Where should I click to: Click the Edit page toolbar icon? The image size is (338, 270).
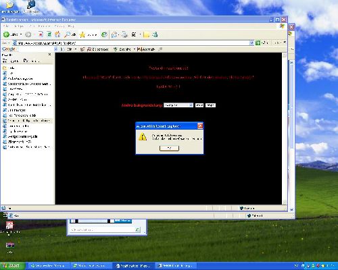click(x=134, y=34)
